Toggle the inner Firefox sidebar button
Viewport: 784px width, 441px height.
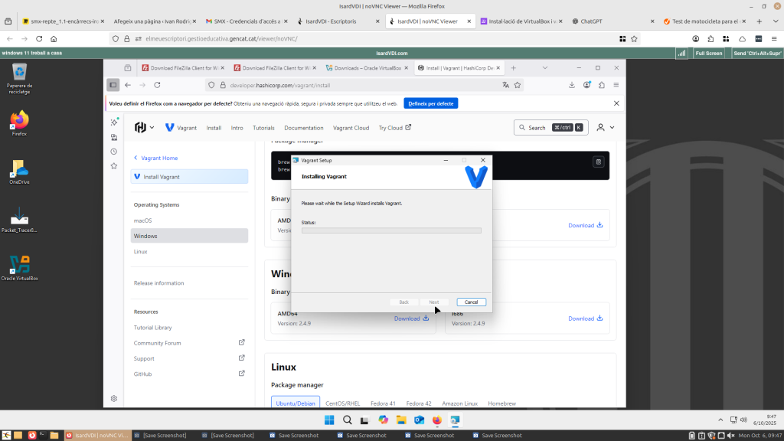point(113,85)
